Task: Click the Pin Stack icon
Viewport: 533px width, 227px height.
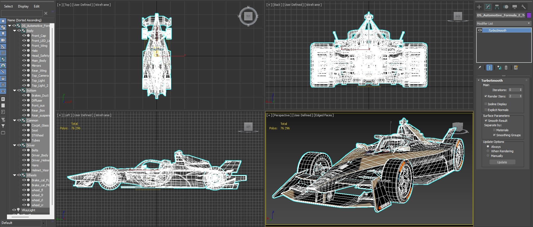Action: click(x=479, y=68)
